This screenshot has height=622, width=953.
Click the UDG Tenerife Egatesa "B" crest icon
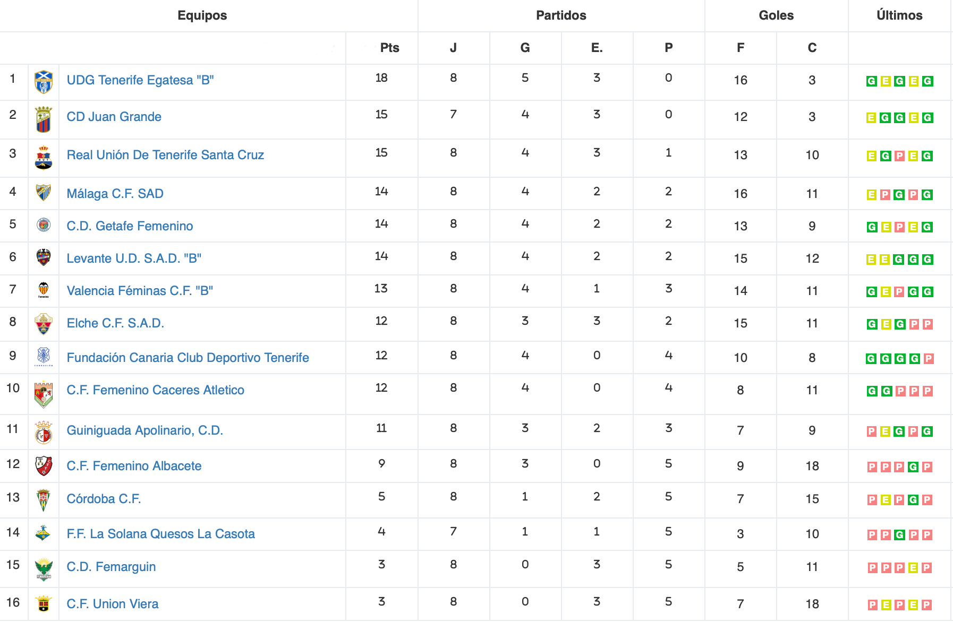(44, 82)
